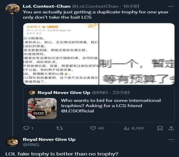Viewport: 179px width, 157px height.
Task: Play the 0:02 video thumbnail
Action: click(x=42, y=108)
